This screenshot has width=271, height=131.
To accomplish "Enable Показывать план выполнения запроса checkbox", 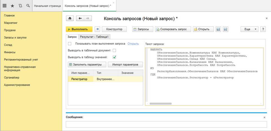I will click(70, 44).
